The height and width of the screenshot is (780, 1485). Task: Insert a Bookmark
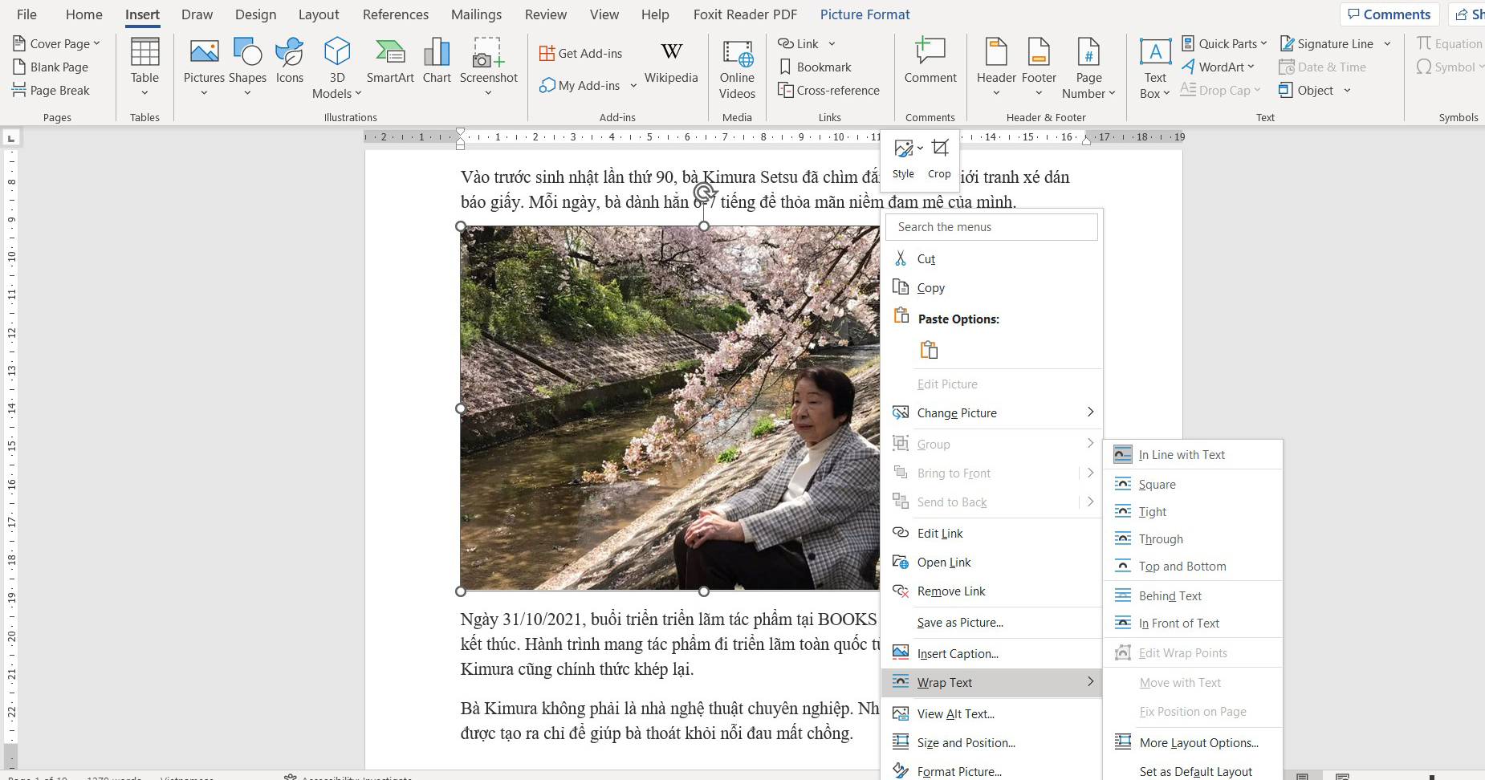coord(815,67)
